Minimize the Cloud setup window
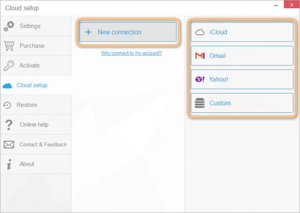The height and width of the screenshot is (213, 300). [276, 6]
